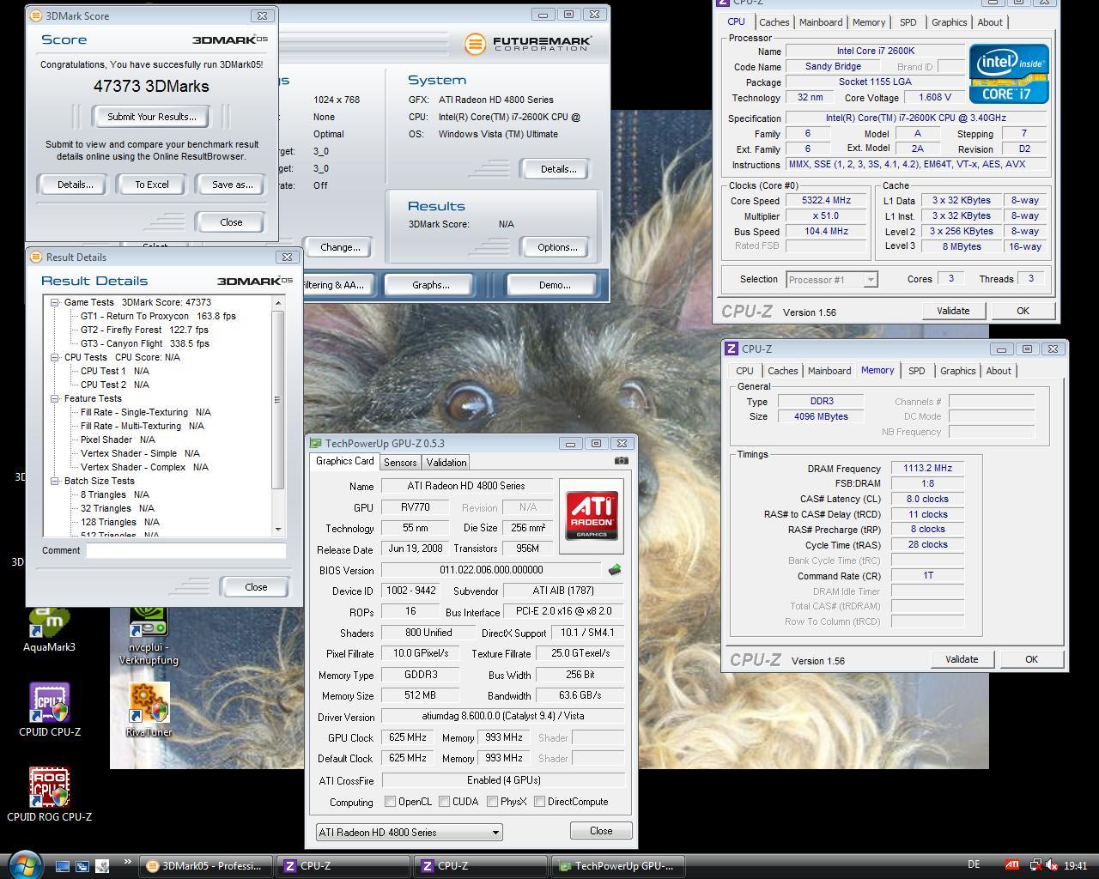Open CPUID ROG CPU-Z desktop shortcut
This screenshot has height=879, width=1099.
pyautogui.click(x=49, y=795)
